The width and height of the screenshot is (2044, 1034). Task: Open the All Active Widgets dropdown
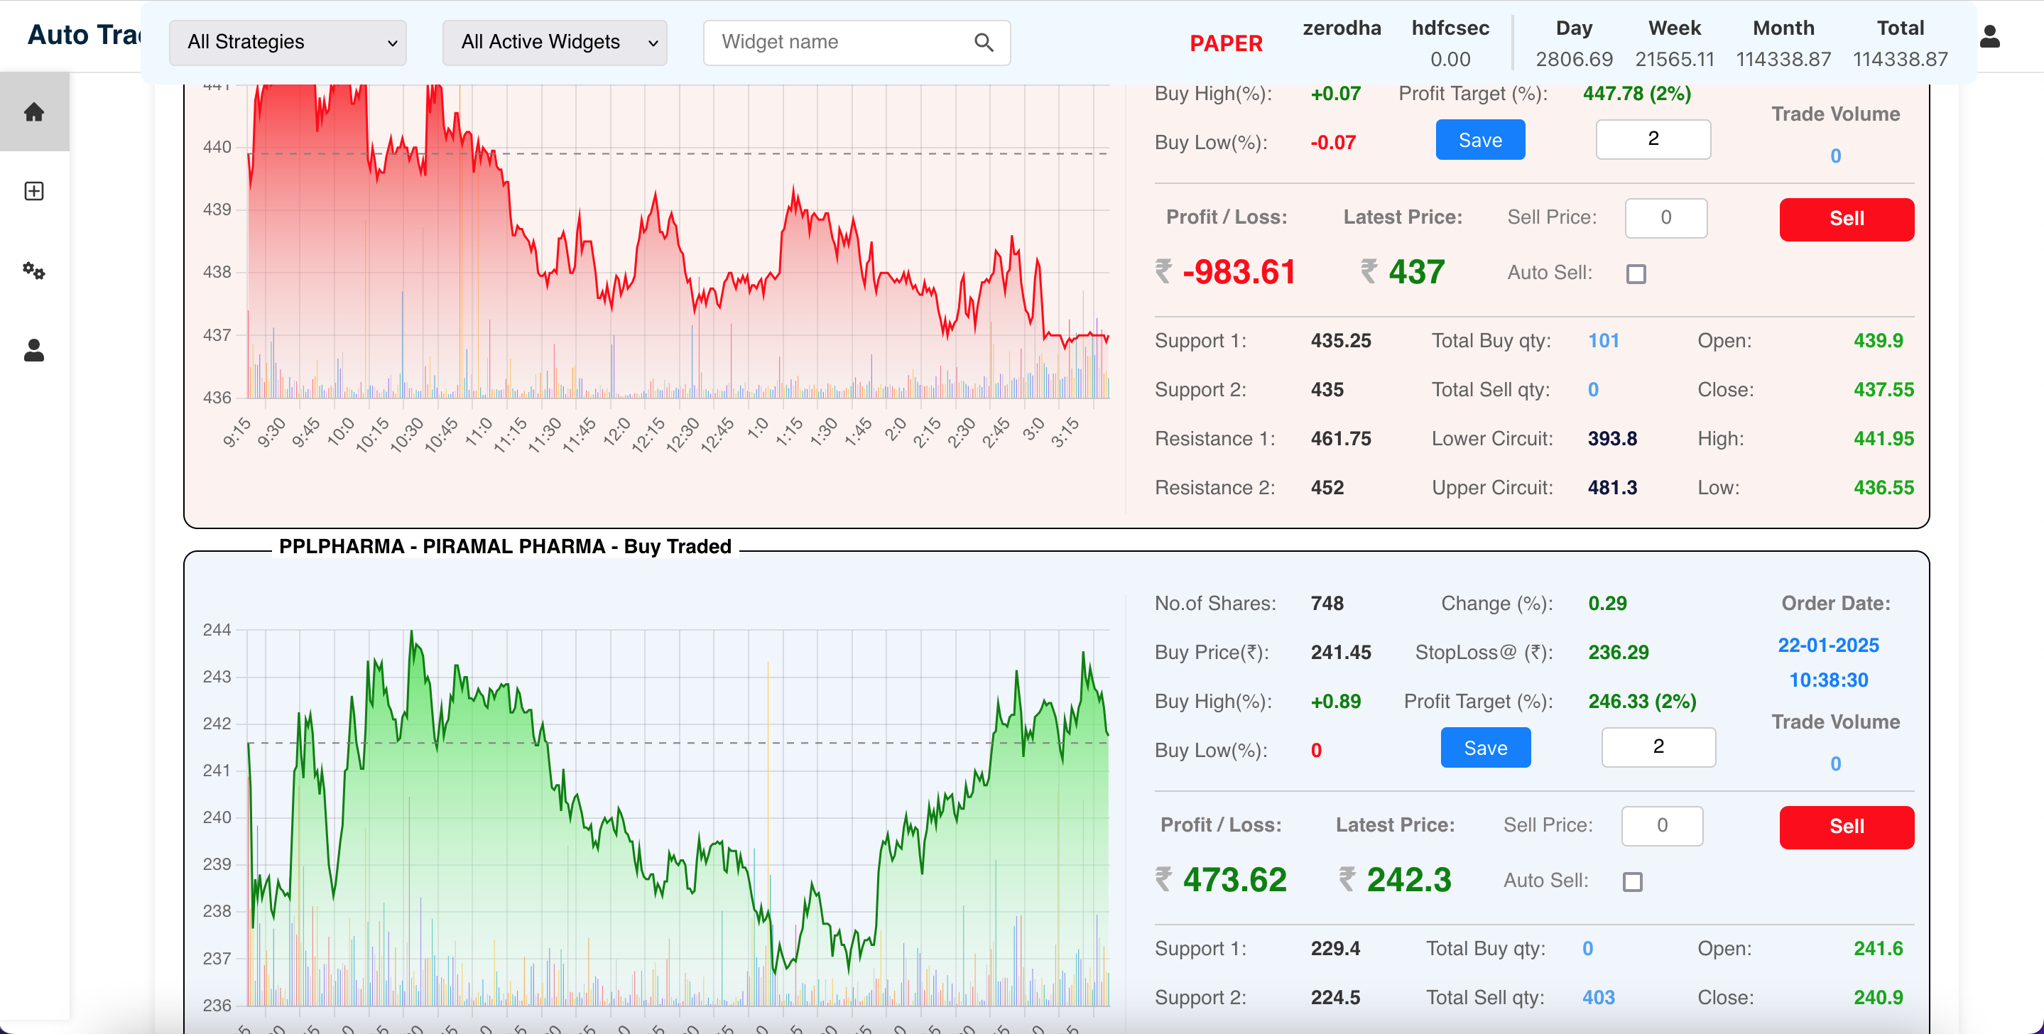coord(554,42)
